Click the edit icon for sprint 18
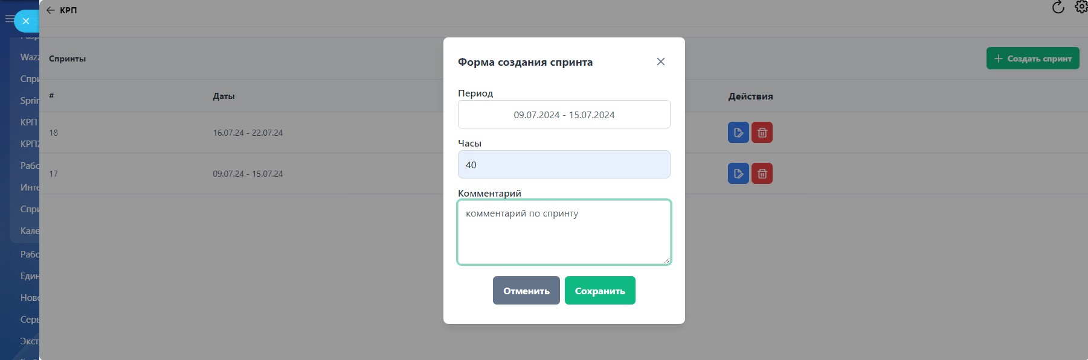The width and height of the screenshot is (1088, 360). click(738, 133)
